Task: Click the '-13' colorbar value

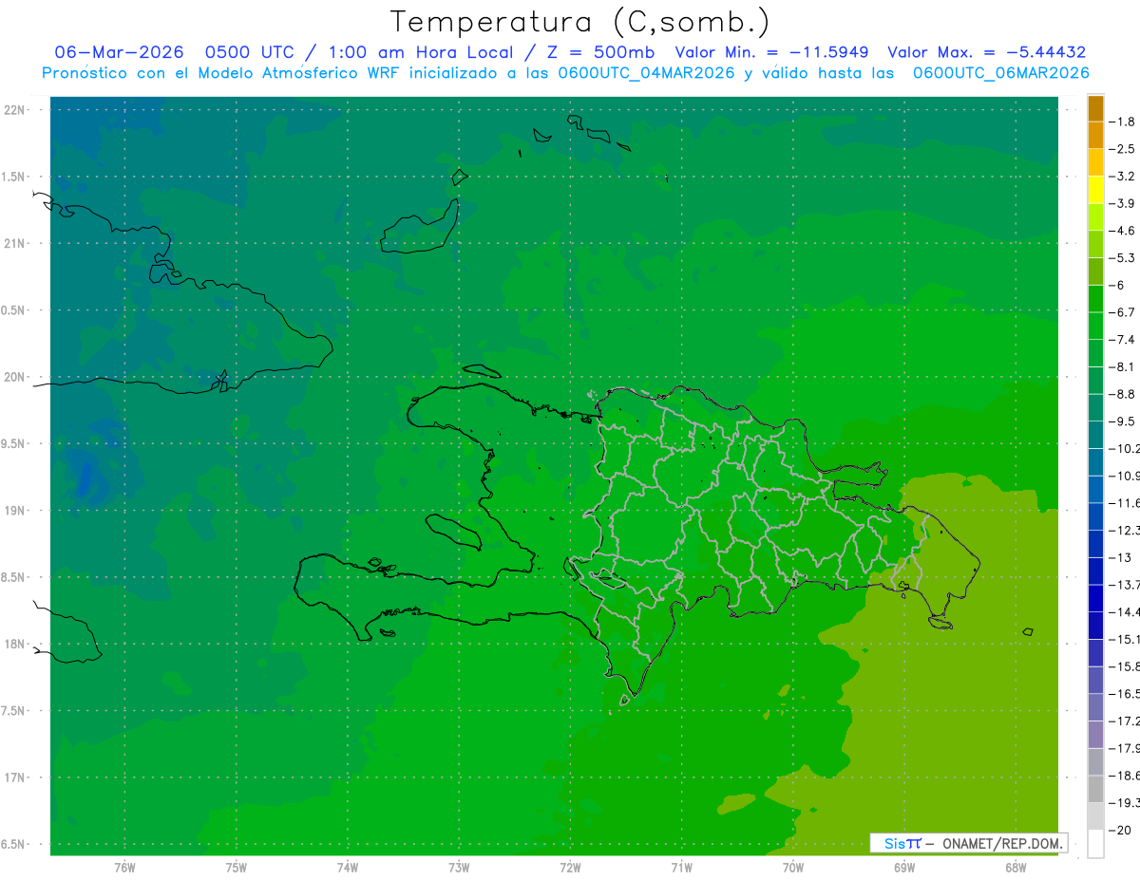Action: 1118,556
